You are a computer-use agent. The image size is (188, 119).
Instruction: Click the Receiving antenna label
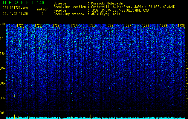click(69, 14)
